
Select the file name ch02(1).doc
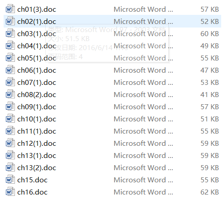tap(37, 22)
